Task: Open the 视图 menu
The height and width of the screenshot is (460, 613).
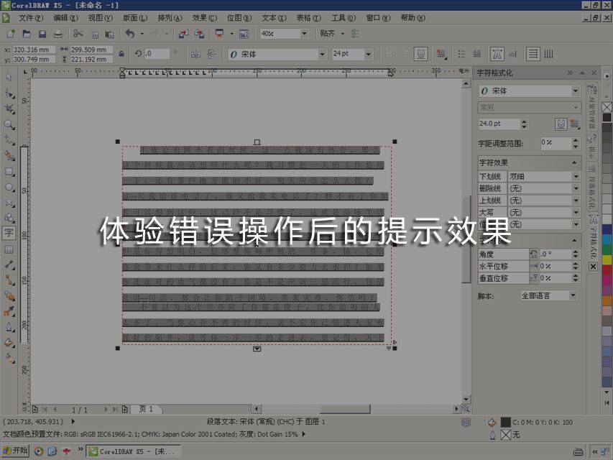Action: (x=101, y=17)
